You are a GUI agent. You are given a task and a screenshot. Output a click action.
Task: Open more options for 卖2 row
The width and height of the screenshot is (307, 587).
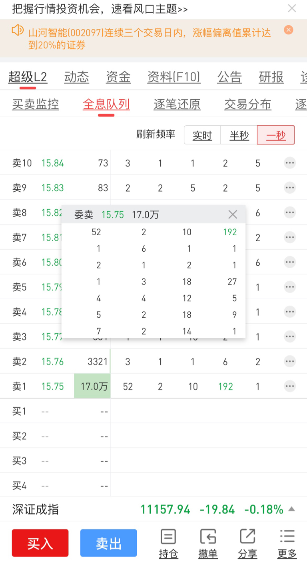point(290,361)
